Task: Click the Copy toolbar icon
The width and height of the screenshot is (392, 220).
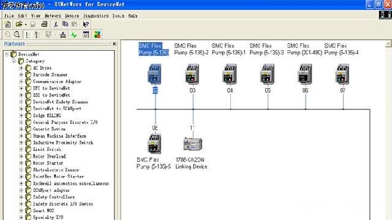Action: pyautogui.click(x=66, y=24)
